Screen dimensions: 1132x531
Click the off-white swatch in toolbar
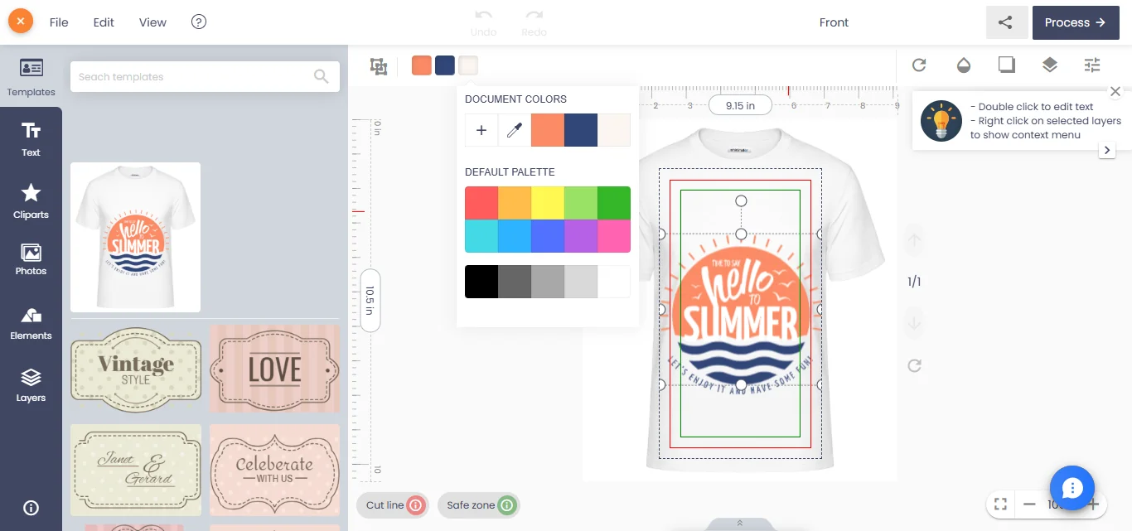coord(468,65)
